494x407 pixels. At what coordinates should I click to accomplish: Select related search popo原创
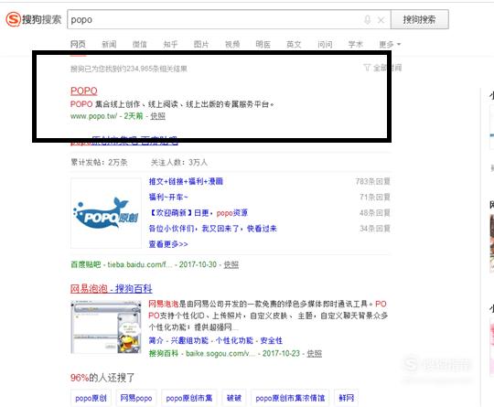pos(91,398)
